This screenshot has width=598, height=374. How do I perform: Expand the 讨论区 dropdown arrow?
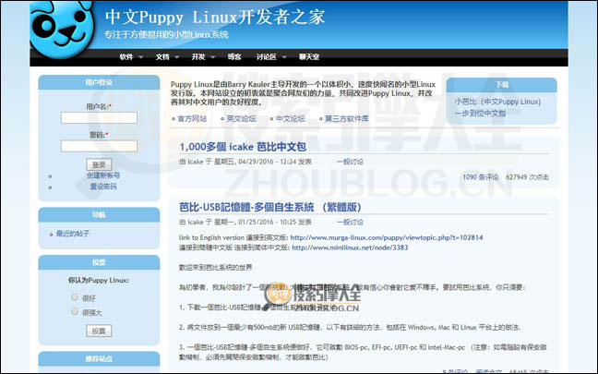(284, 57)
